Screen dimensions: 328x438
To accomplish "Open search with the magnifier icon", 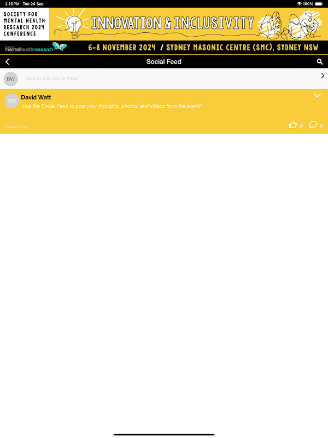I will coord(320,62).
